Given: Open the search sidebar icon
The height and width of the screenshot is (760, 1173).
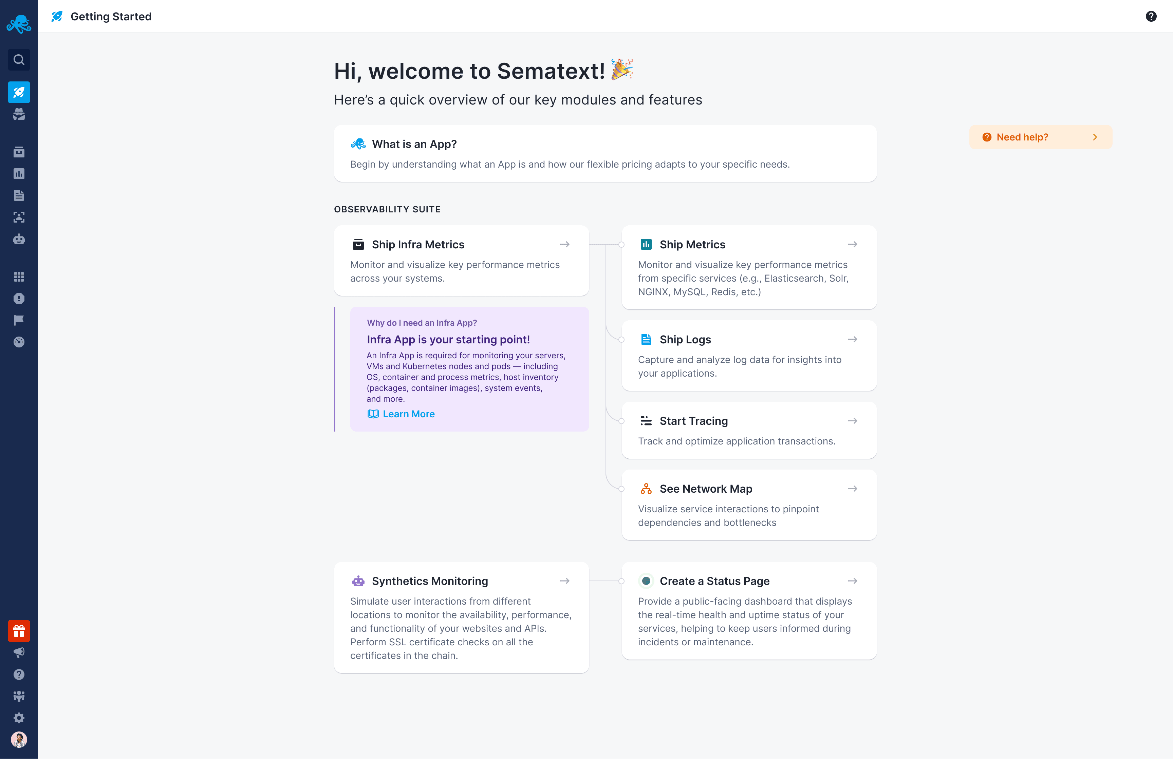Looking at the screenshot, I should click(19, 60).
